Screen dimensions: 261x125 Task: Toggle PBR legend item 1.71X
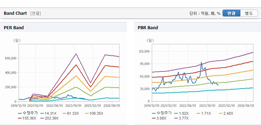204,114
